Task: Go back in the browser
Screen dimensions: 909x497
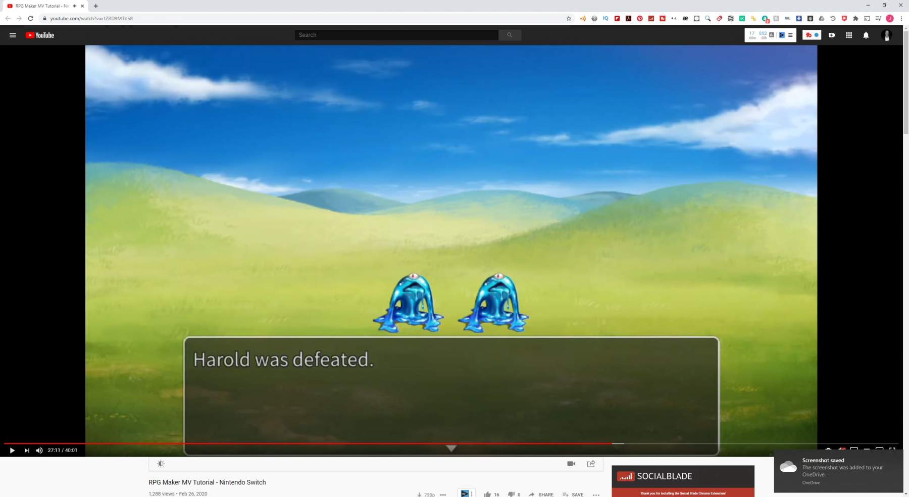Action: pyautogui.click(x=8, y=18)
